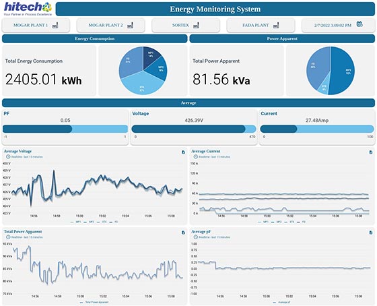This screenshot has width=377, height=306.
Task: Click the Voltage progress bar
Action: [x=194, y=129]
